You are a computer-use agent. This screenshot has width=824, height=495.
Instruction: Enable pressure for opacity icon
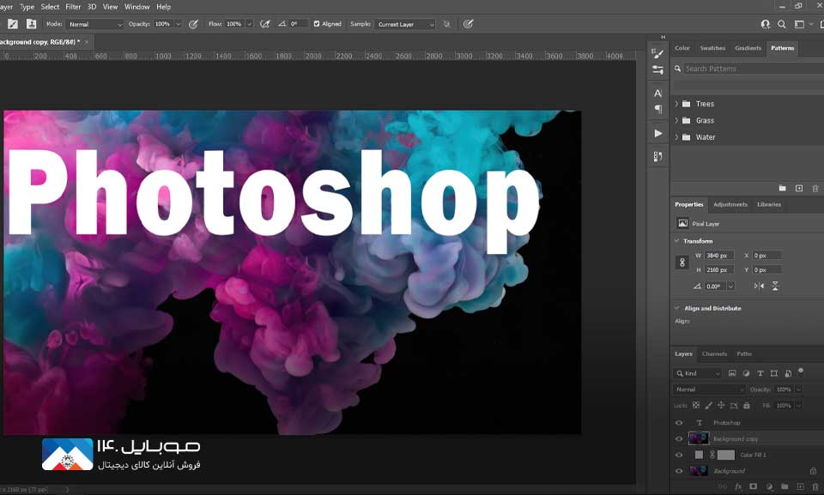coord(193,24)
